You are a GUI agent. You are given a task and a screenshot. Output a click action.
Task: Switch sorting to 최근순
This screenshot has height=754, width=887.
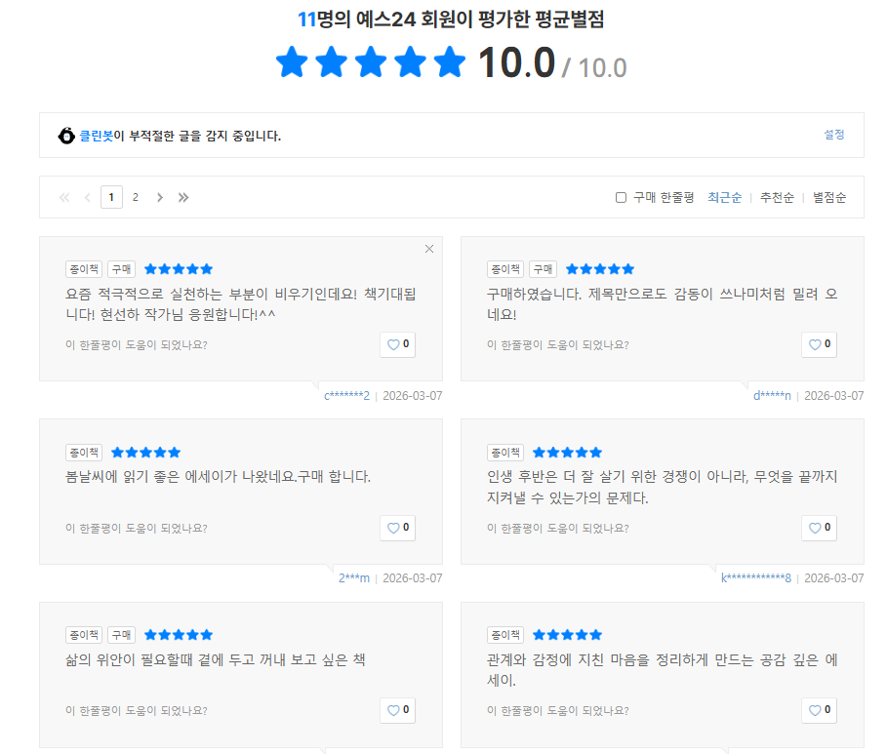point(725,196)
